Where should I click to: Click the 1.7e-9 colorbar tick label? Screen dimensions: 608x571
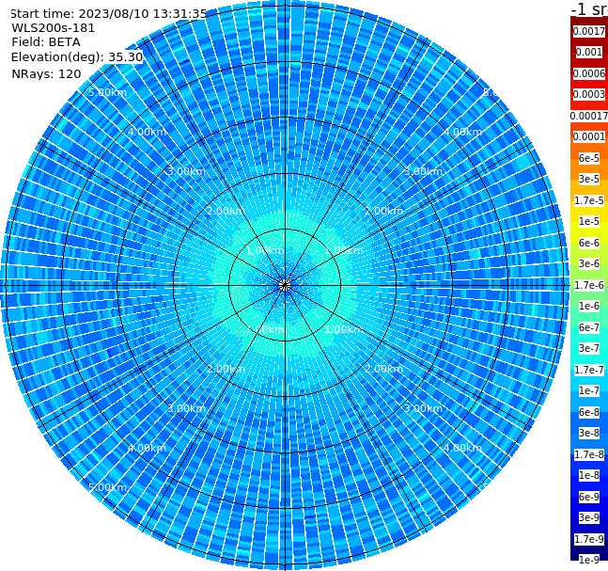[589, 539]
